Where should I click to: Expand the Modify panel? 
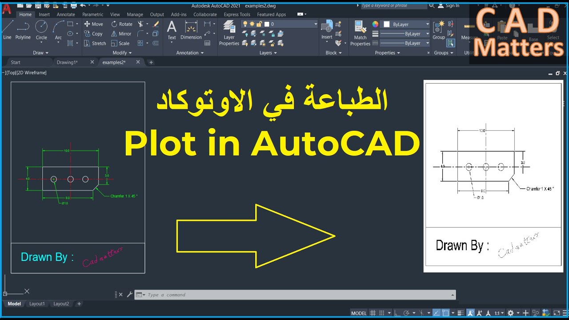[122, 52]
